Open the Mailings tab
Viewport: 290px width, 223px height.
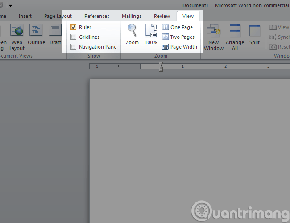[x=132, y=16]
